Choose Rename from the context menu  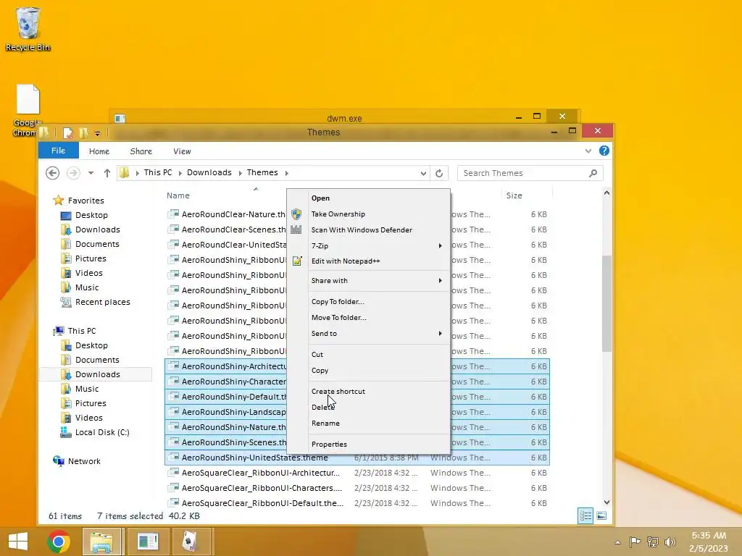[x=369, y=423]
